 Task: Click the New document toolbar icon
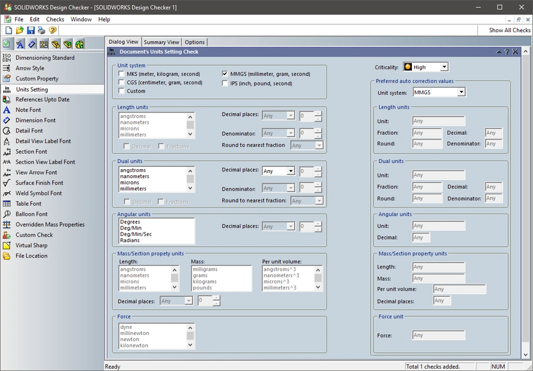coord(8,30)
